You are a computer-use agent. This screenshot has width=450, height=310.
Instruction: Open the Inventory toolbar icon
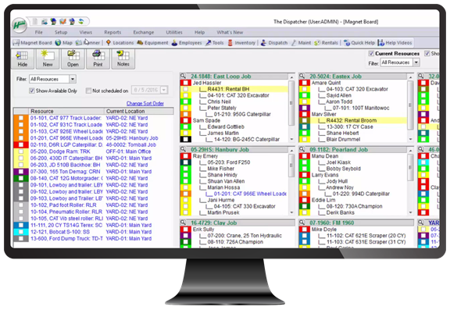230,43
